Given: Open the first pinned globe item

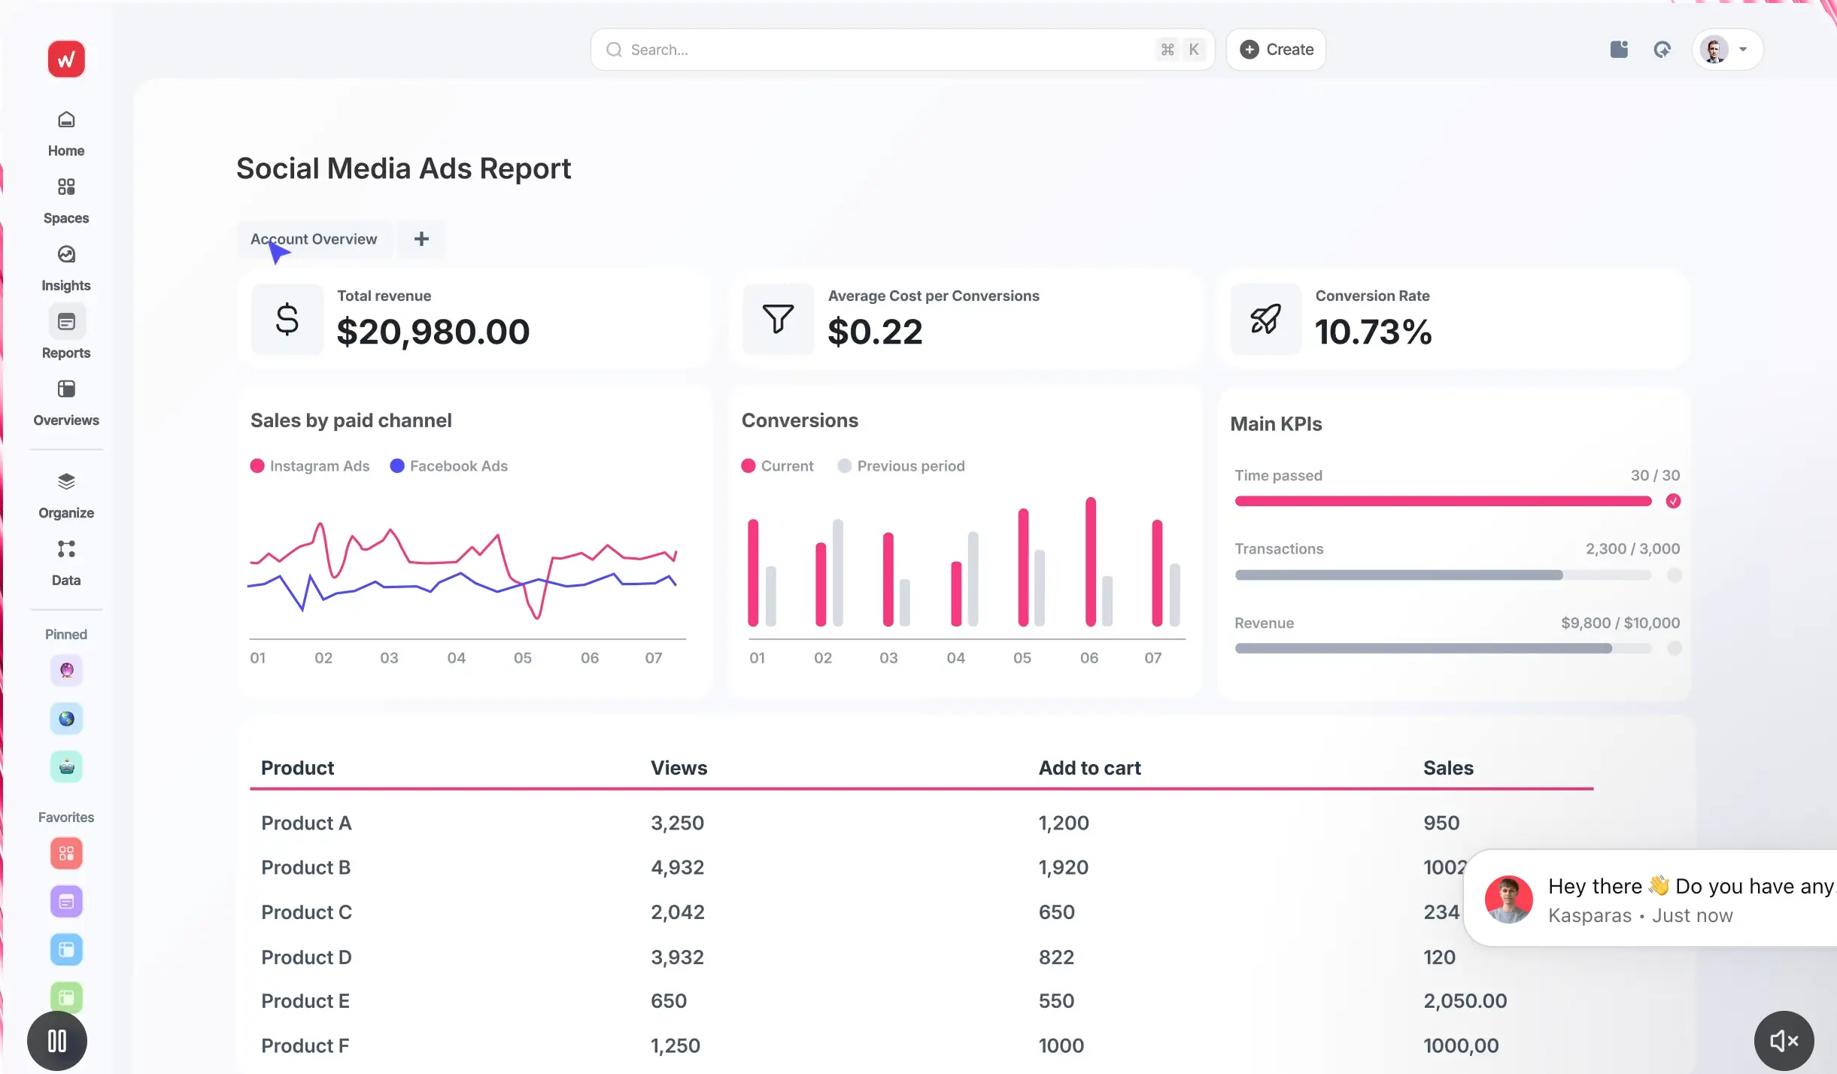Looking at the screenshot, I should (x=65, y=718).
